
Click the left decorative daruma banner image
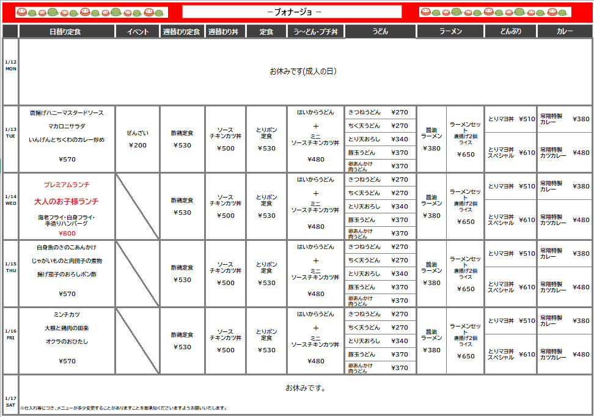[x=92, y=12]
